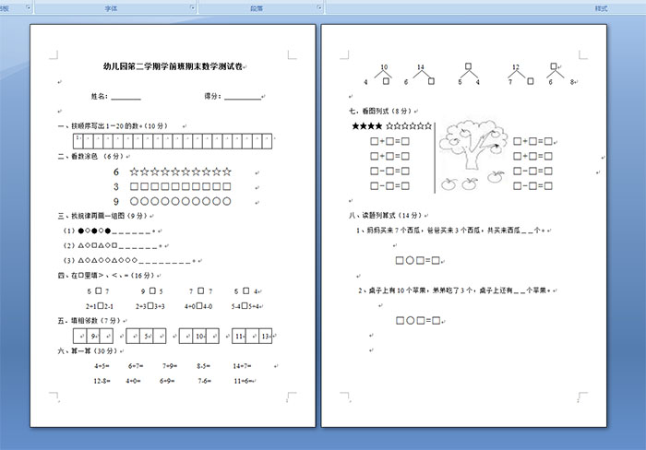Click the equation 6+9=

coord(167,381)
